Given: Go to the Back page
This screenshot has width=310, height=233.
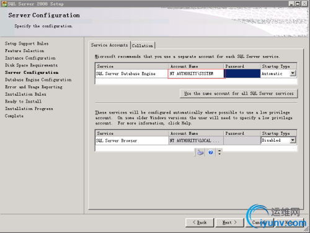Looking at the screenshot, I should (200, 222).
